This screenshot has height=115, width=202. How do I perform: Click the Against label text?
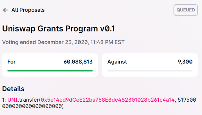[117, 62]
